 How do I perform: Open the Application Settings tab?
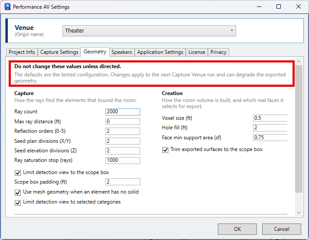click(x=160, y=52)
